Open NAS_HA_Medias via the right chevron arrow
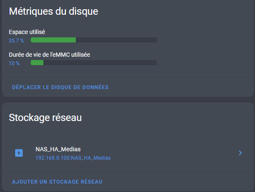The width and height of the screenshot is (255, 192). (x=240, y=153)
